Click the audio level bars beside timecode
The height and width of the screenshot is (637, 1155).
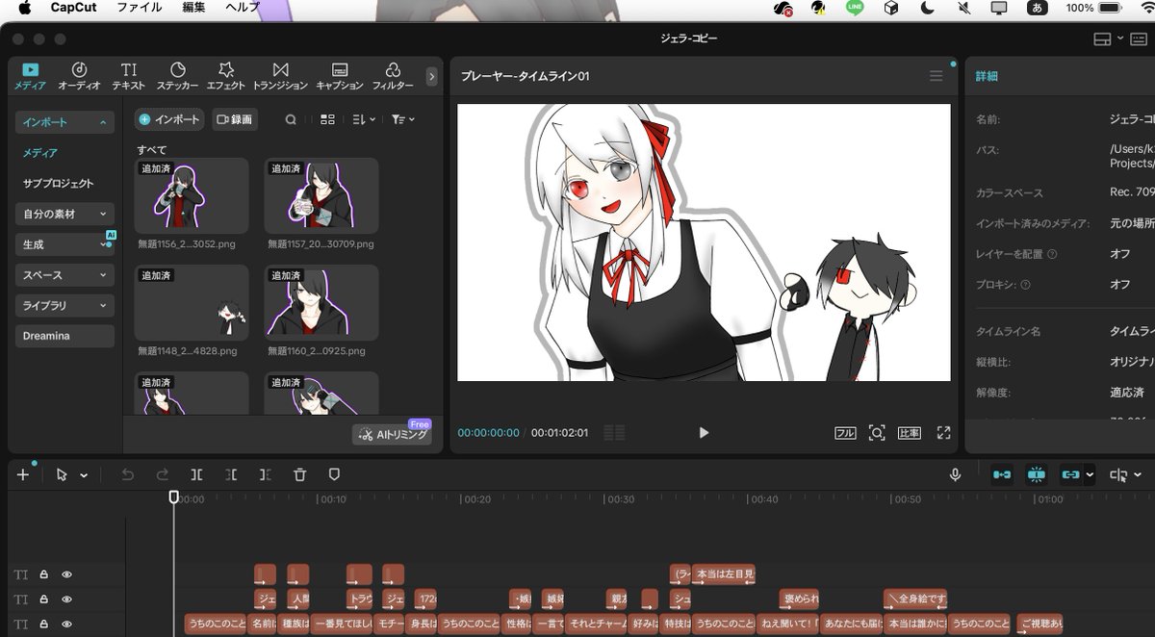click(x=614, y=433)
